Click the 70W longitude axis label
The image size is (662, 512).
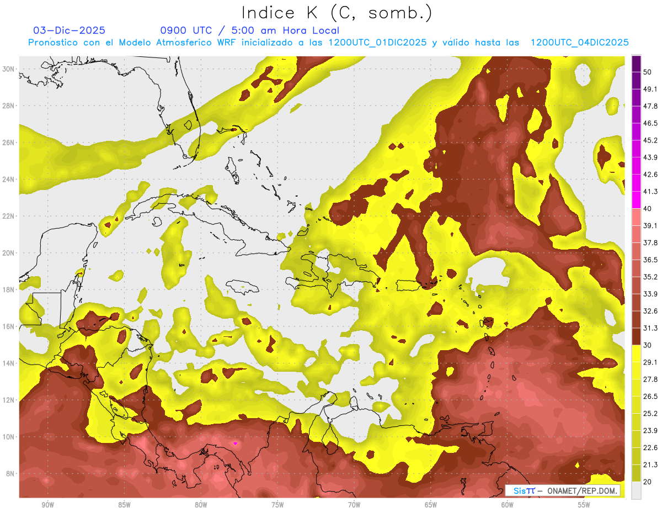click(354, 505)
